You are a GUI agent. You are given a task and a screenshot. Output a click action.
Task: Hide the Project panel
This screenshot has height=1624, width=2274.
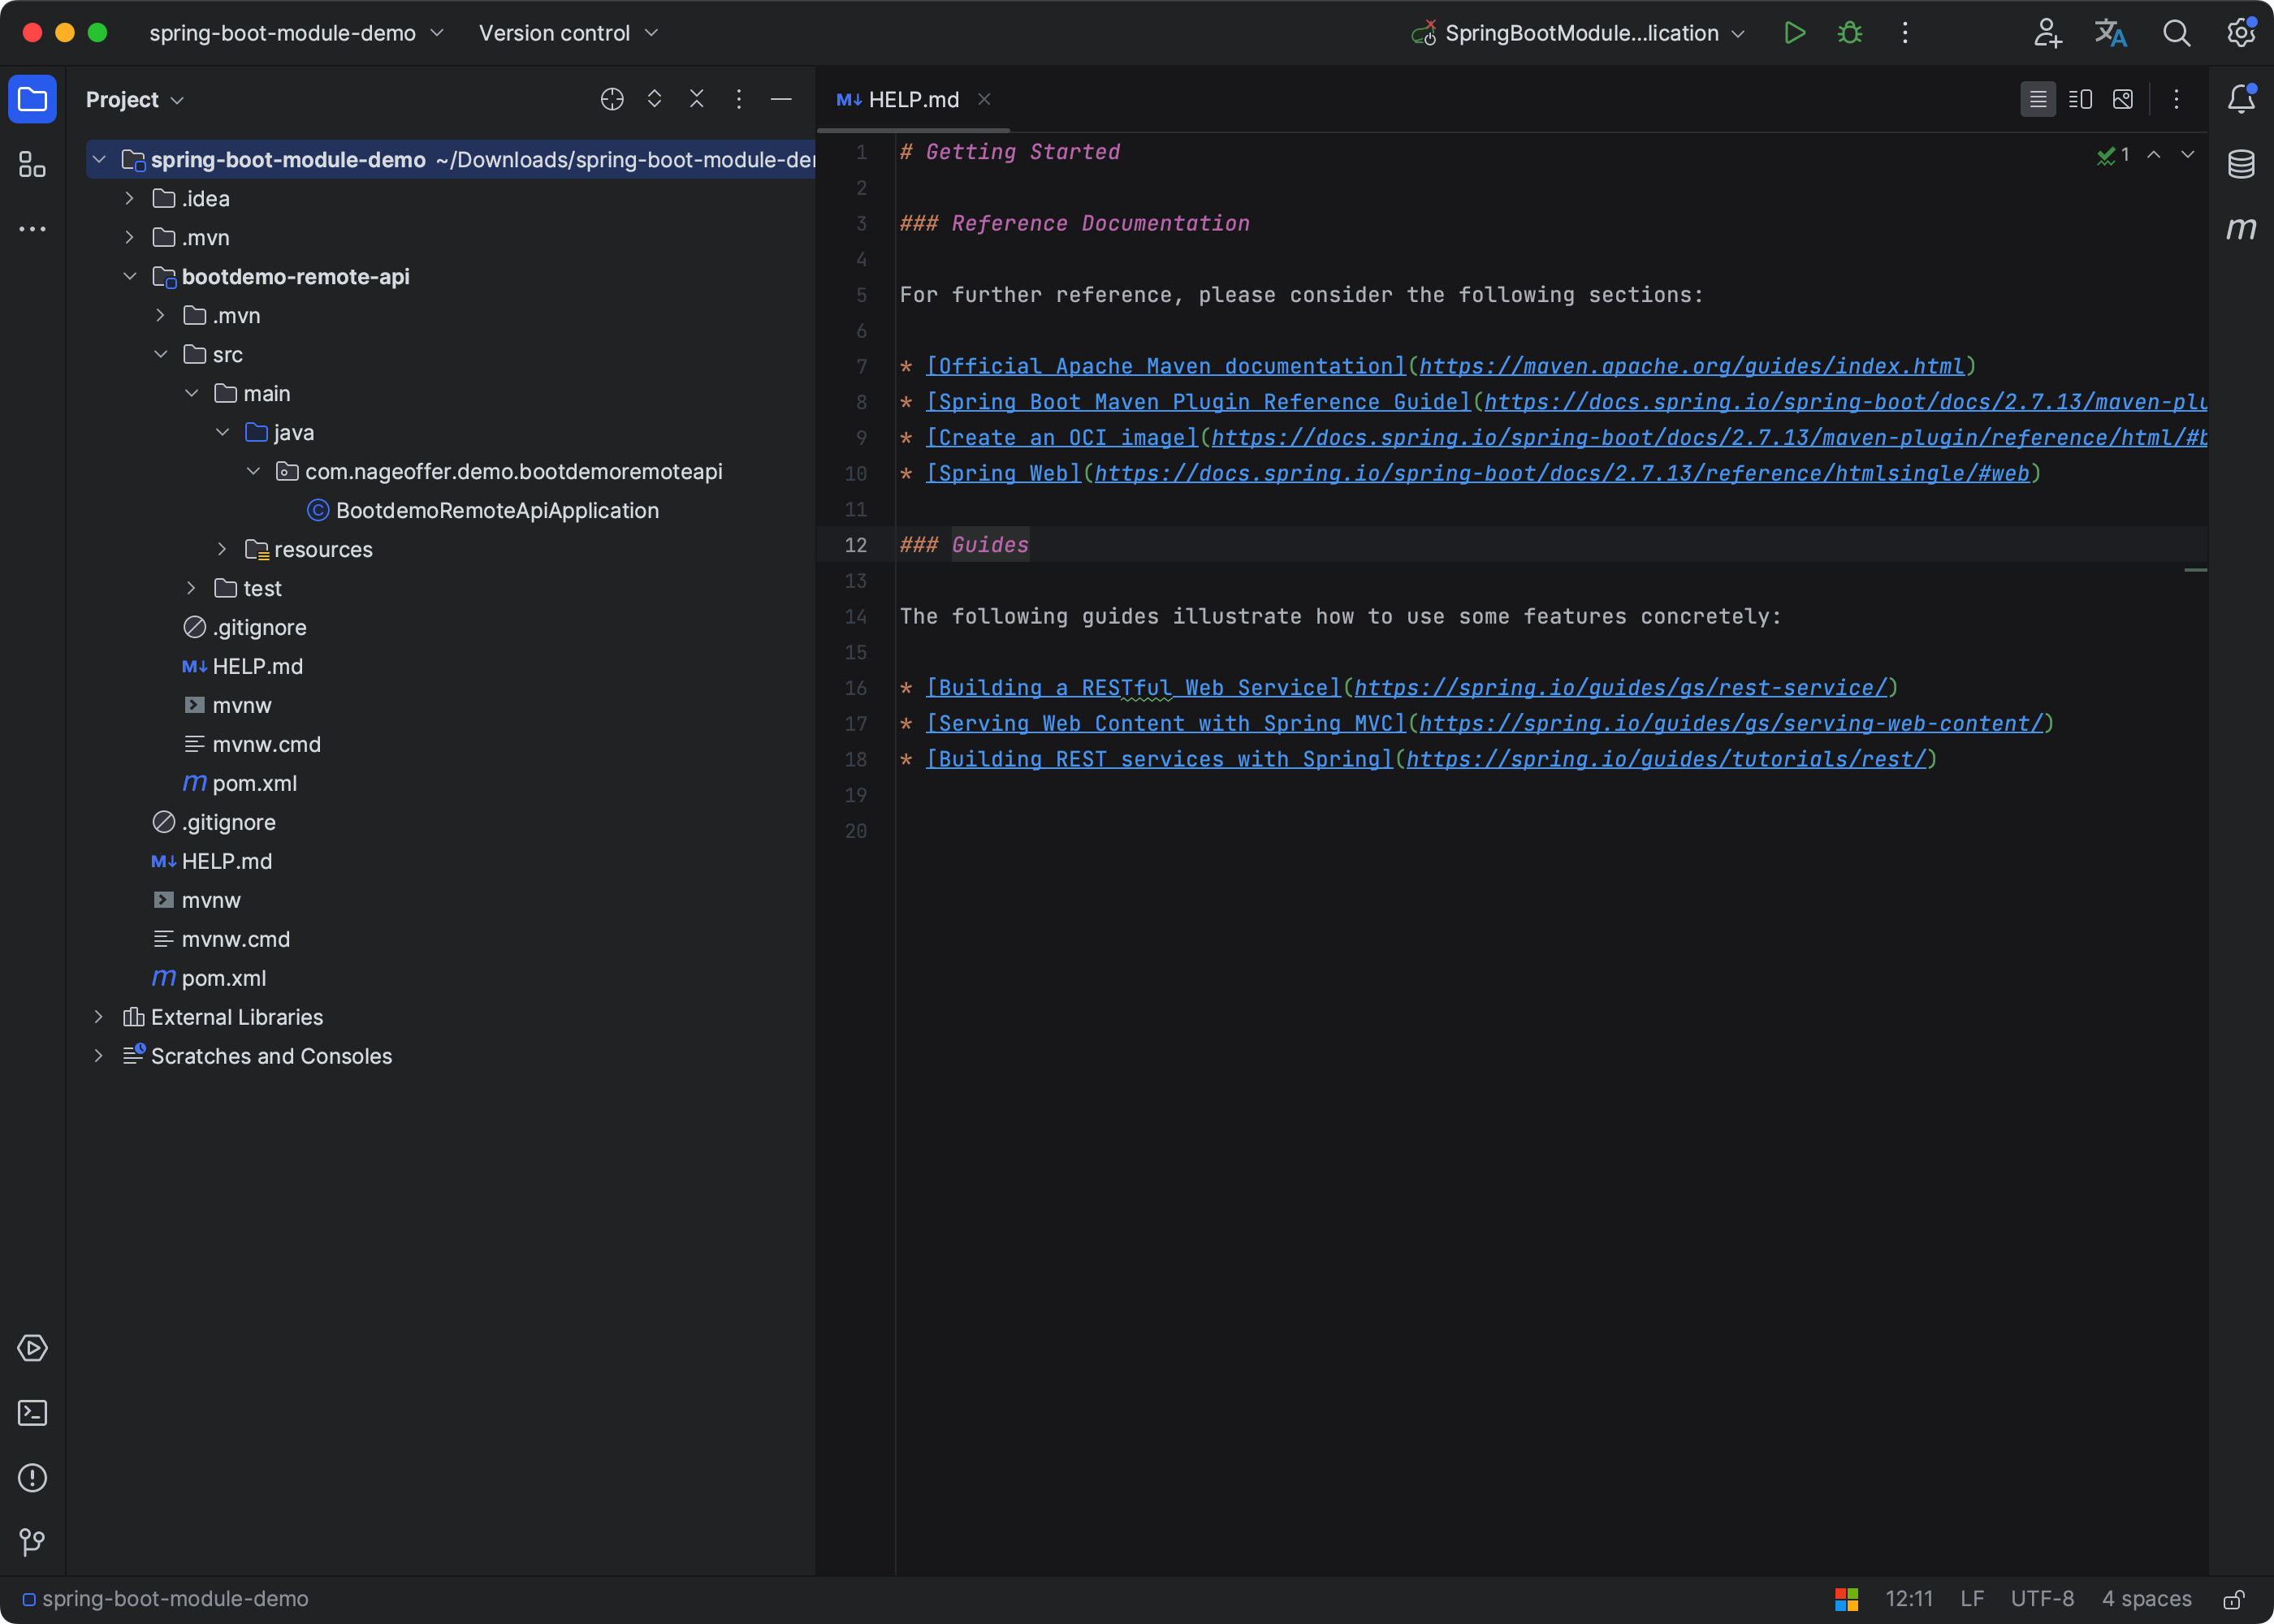click(781, 99)
